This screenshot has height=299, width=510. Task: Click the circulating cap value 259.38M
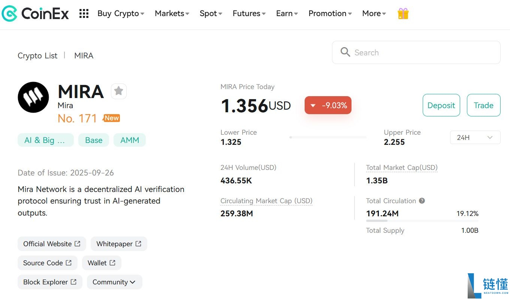pyautogui.click(x=237, y=214)
